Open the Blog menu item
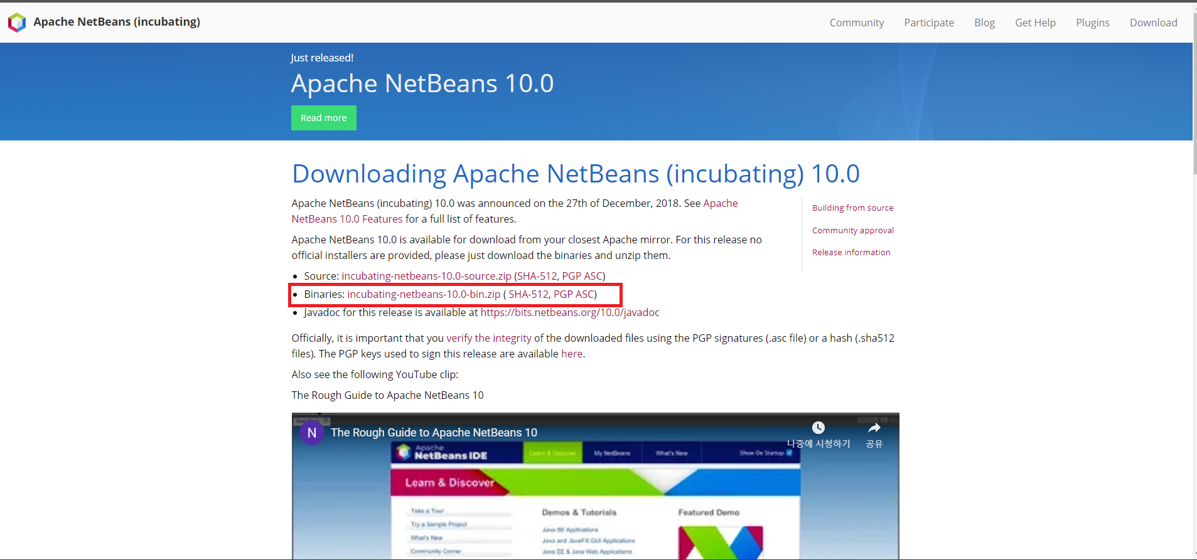Image resolution: width=1197 pixels, height=560 pixels. tap(984, 23)
